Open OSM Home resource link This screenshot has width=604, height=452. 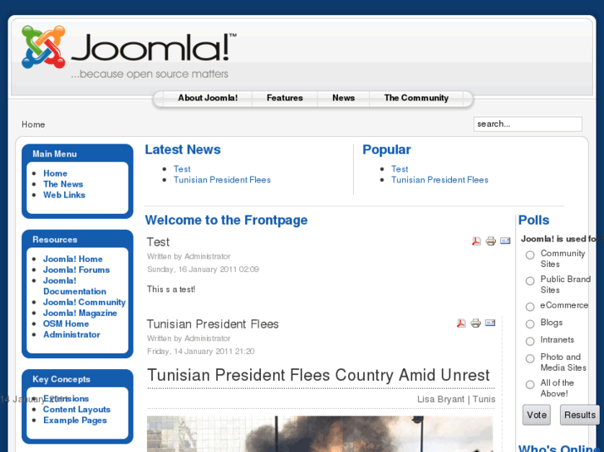(x=66, y=324)
